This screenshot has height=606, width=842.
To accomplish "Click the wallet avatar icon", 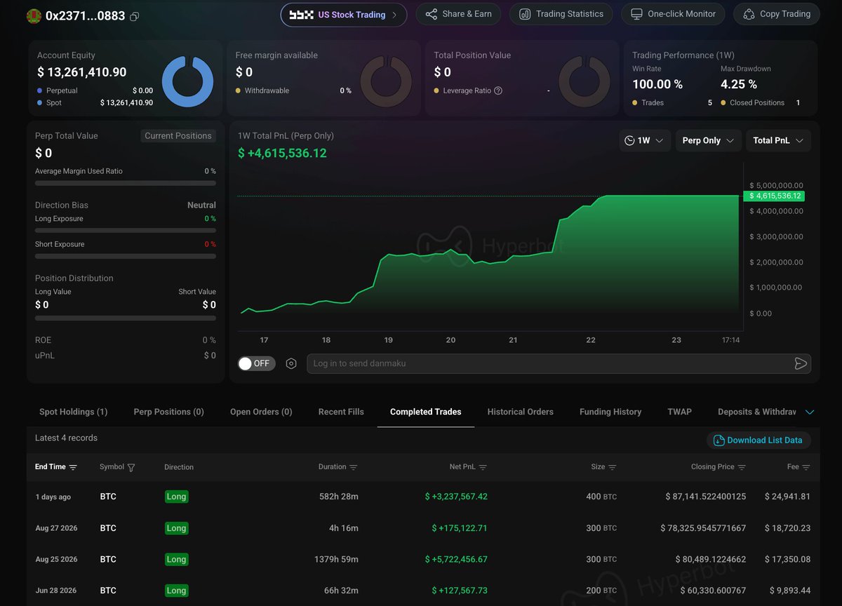I will coord(34,15).
